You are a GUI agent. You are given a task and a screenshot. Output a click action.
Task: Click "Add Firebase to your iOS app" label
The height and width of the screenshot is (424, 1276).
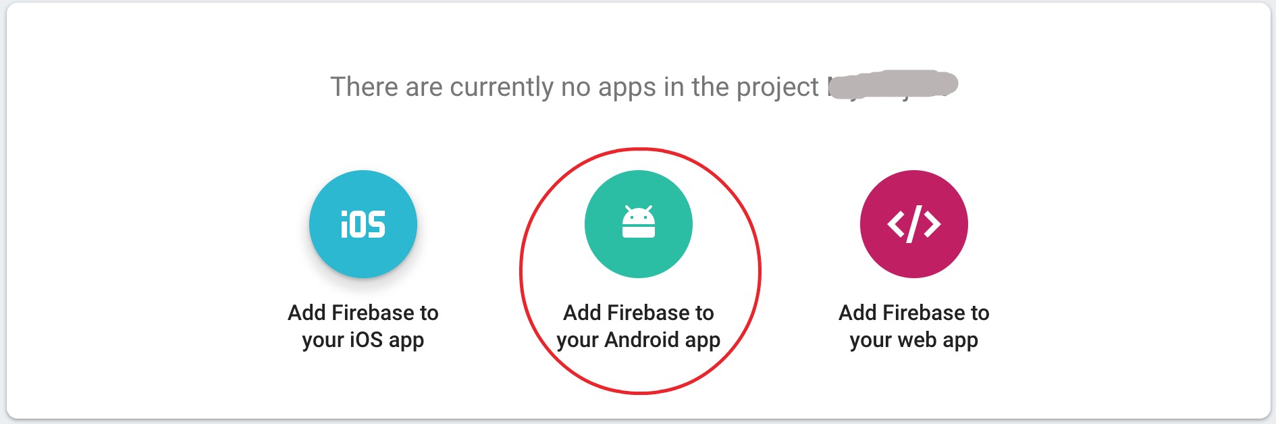pyautogui.click(x=363, y=326)
